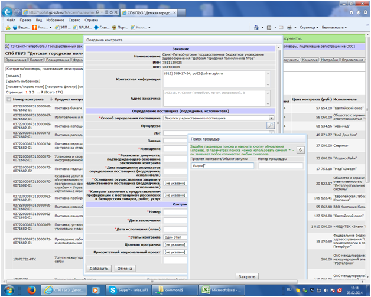Open the Правка menu
Viewport: 371px width, 297px height.
pyautogui.click(x=25, y=20)
